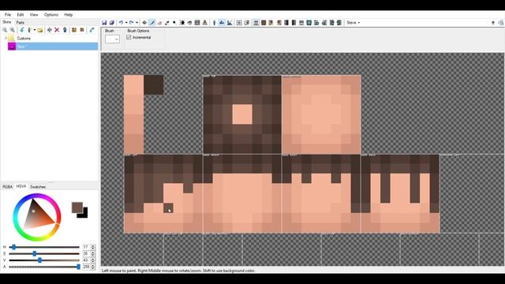Click the foreground brown color swatch
This screenshot has height=284, width=505.
[77, 207]
